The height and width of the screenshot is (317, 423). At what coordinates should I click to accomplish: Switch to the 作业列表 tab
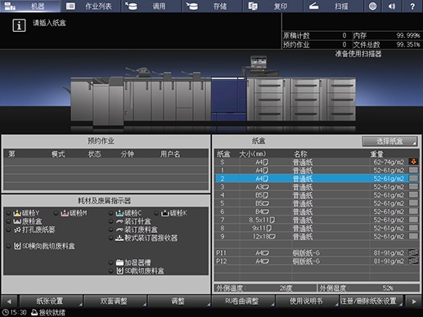click(91, 6)
